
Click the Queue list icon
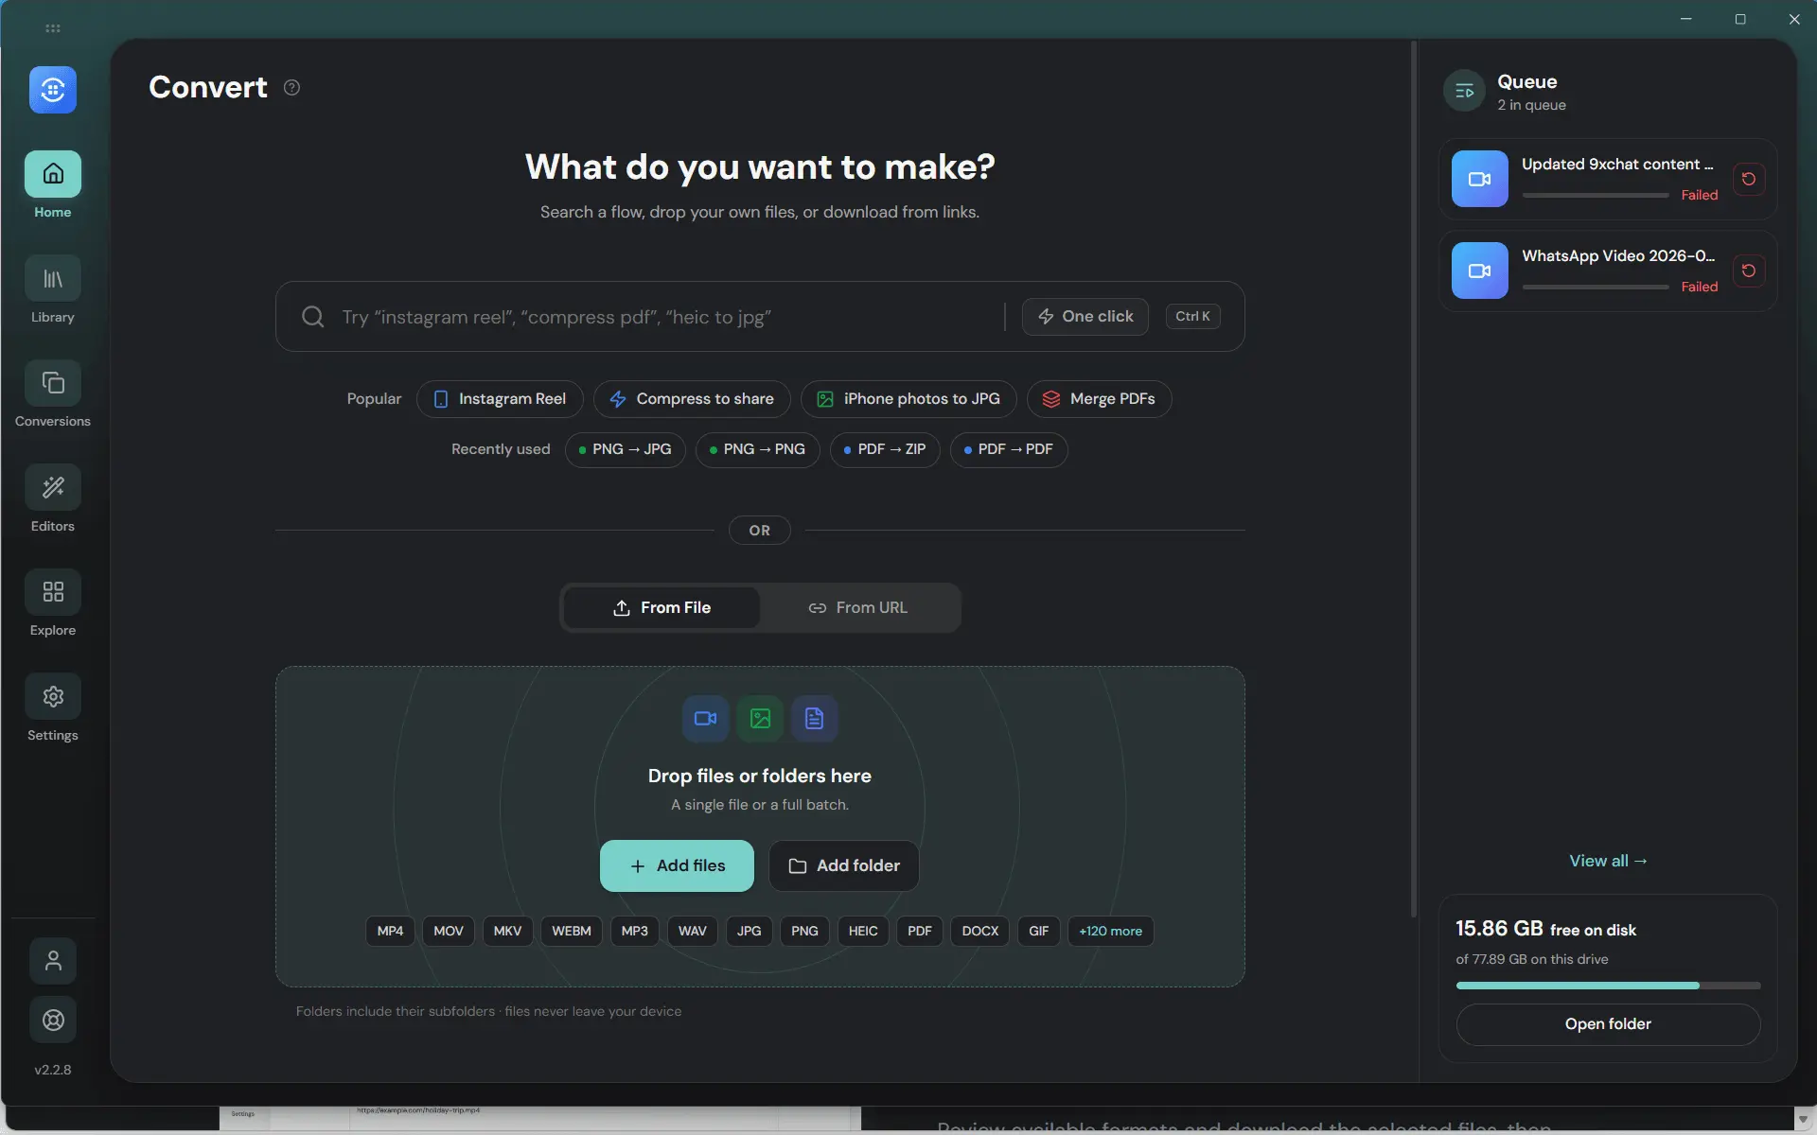pos(1464,91)
